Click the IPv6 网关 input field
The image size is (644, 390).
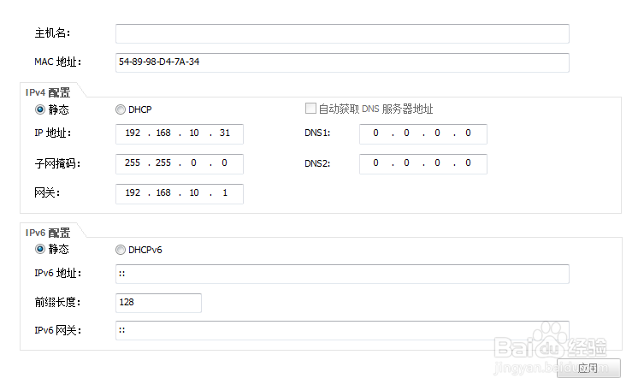[x=342, y=330]
